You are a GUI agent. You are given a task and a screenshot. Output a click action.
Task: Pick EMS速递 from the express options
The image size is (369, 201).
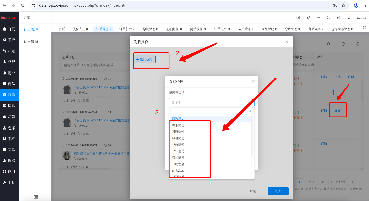[178, 151]
